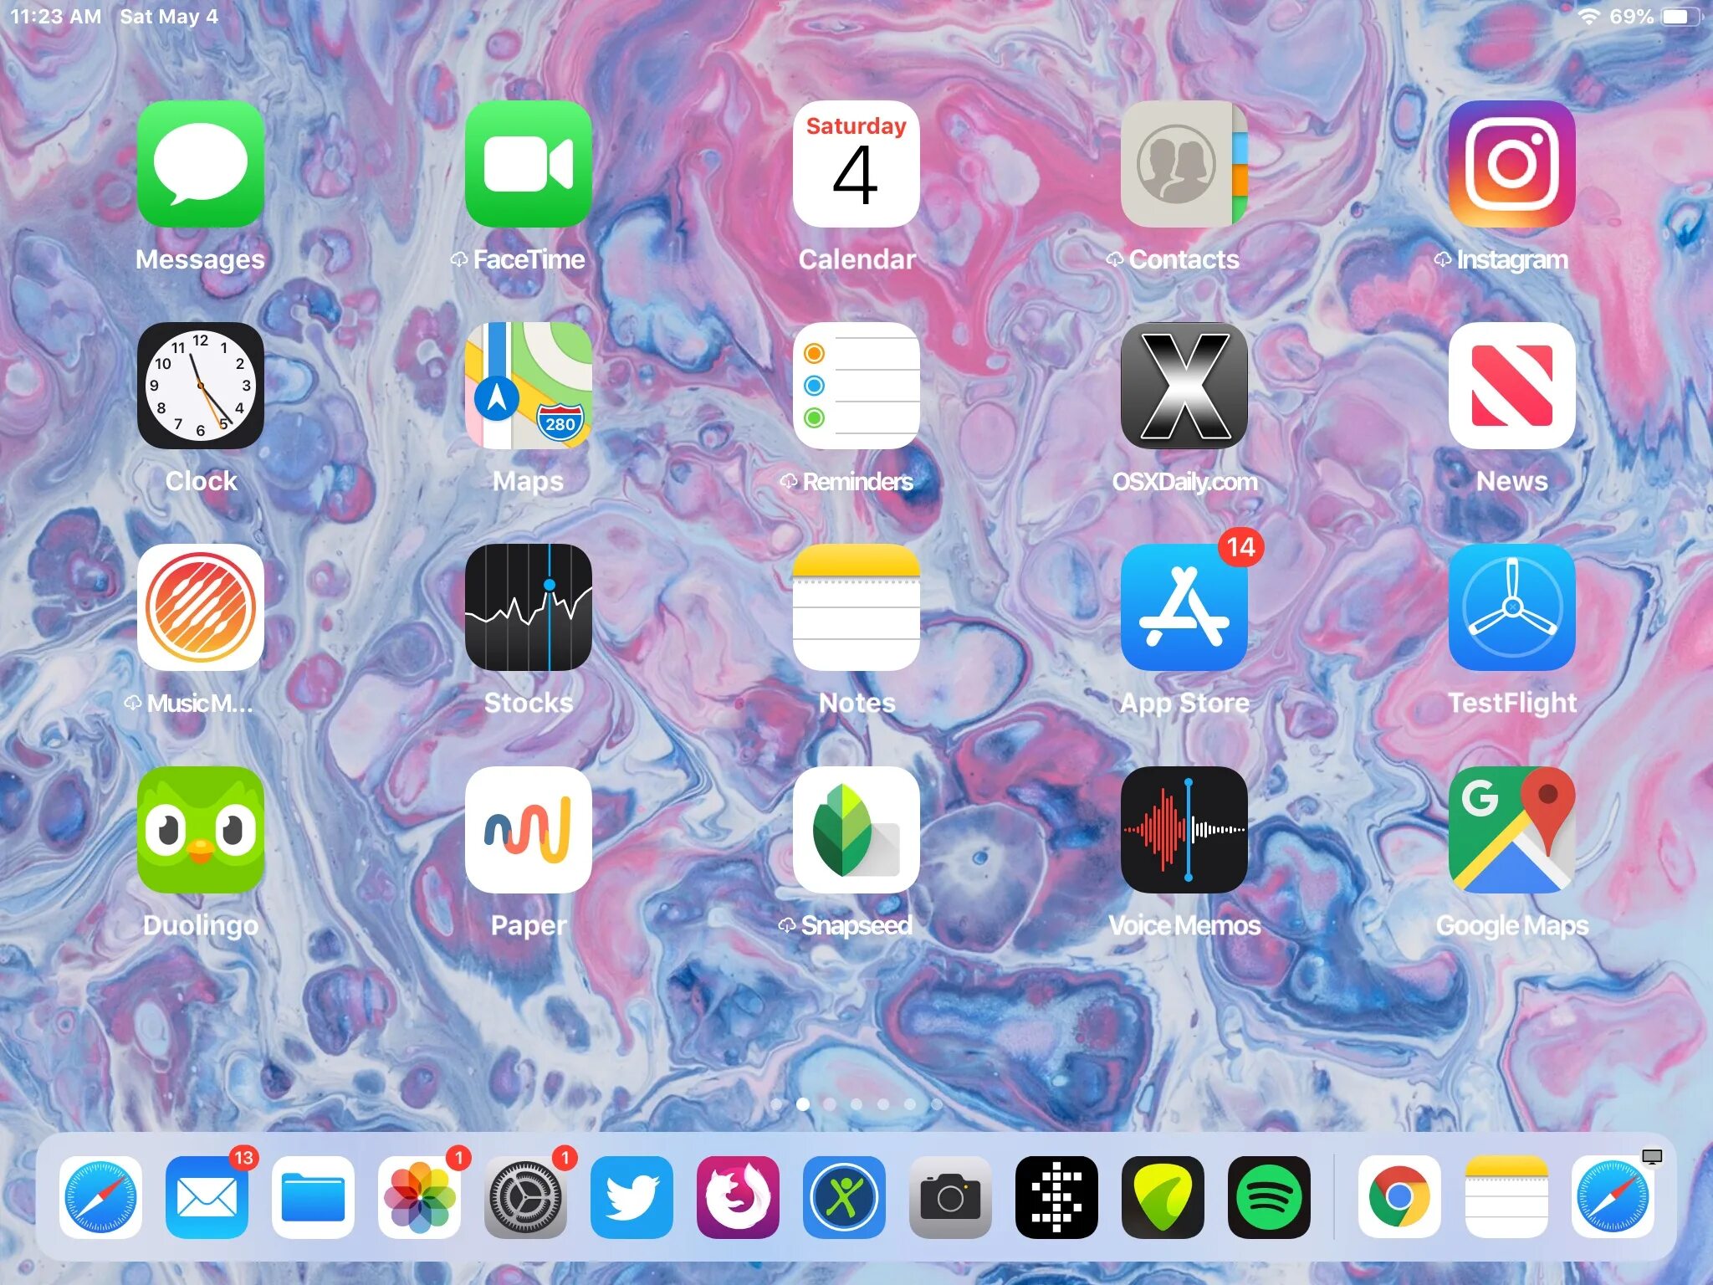Open the MusicM... app icon
This screenshot has height=1285, width=1713.
(201, 607)
